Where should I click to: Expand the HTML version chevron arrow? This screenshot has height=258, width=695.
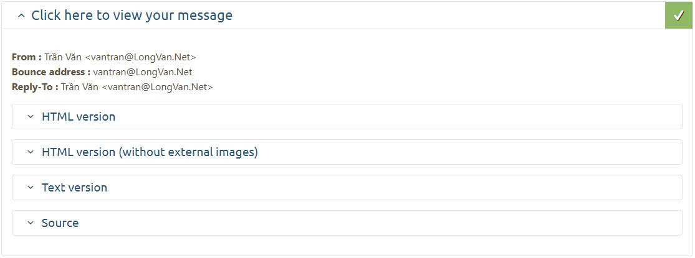(x=30, y=117)
